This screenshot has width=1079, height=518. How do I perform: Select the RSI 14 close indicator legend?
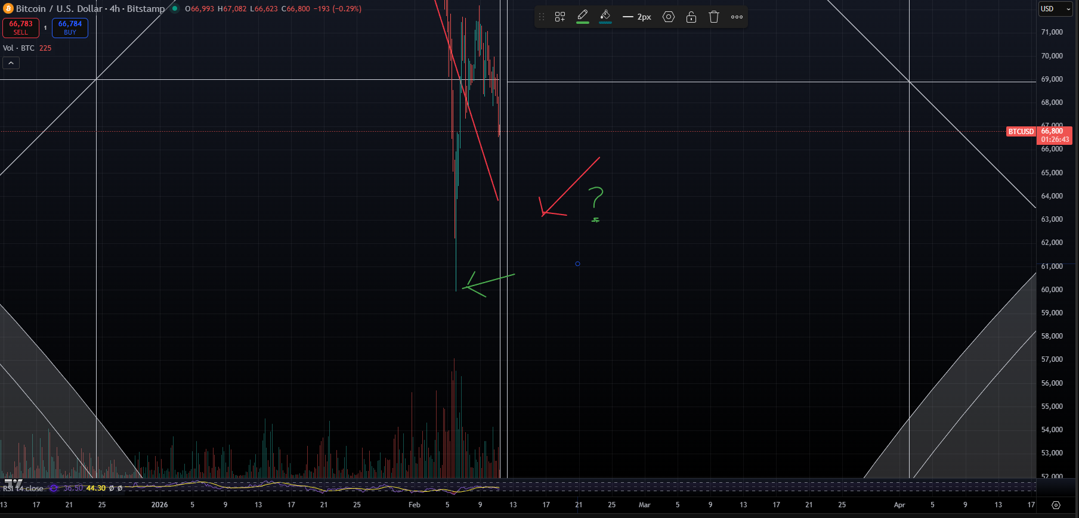point(23,488)
